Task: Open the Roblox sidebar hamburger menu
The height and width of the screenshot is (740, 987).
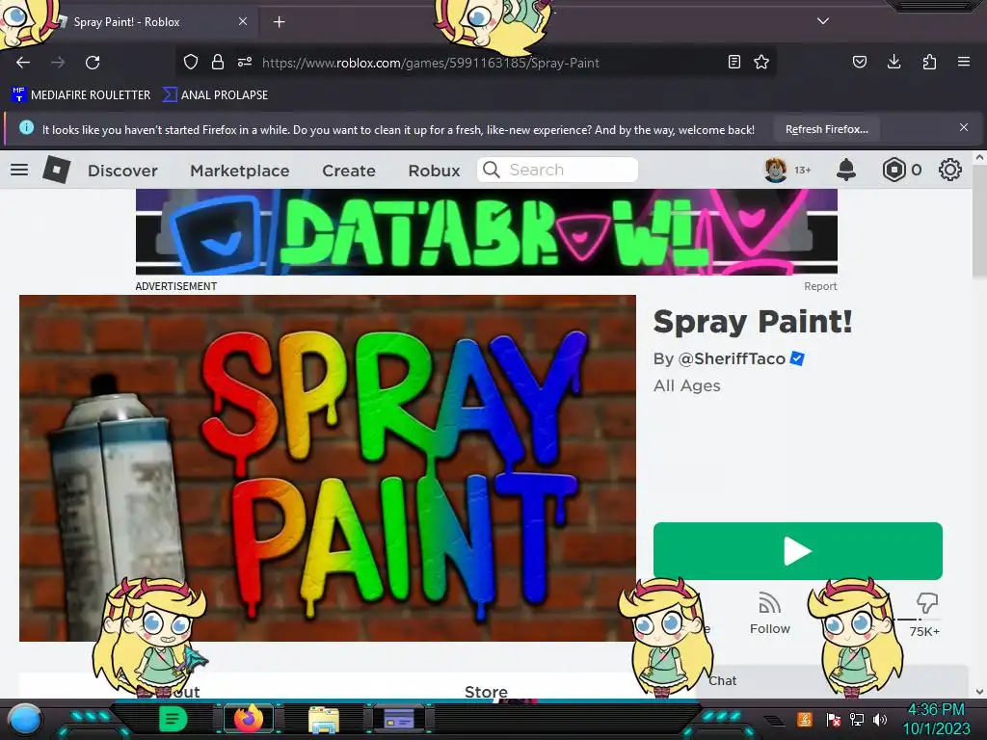Action: tap(19, 170)
